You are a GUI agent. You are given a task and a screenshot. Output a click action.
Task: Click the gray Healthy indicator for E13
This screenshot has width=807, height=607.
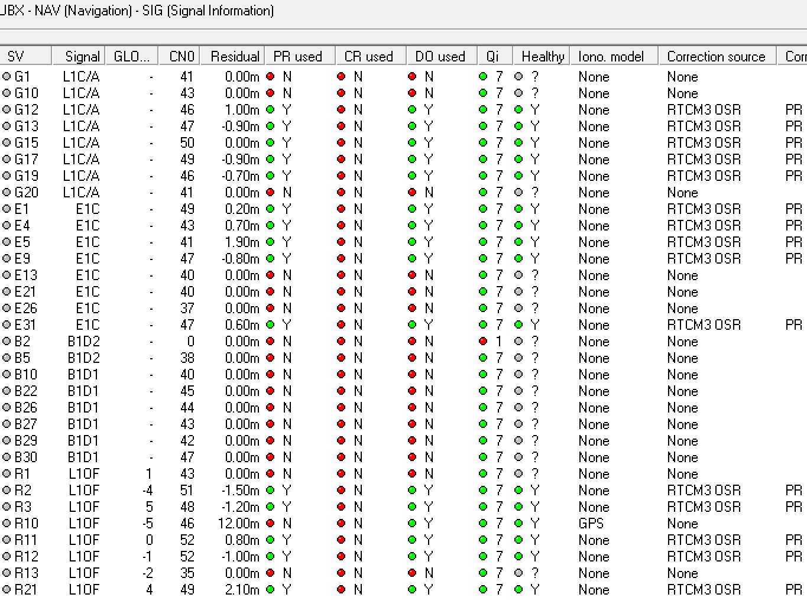[518, 275]
